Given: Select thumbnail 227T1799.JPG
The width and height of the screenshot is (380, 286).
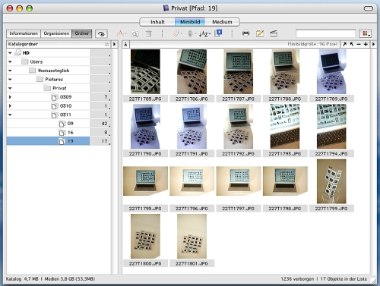Looking at the screenshot, I should tap(331, 181).
